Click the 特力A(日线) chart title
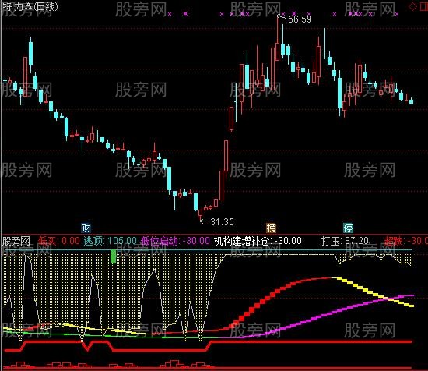Screen dimensions: 428x371 [x=30, y=6]
